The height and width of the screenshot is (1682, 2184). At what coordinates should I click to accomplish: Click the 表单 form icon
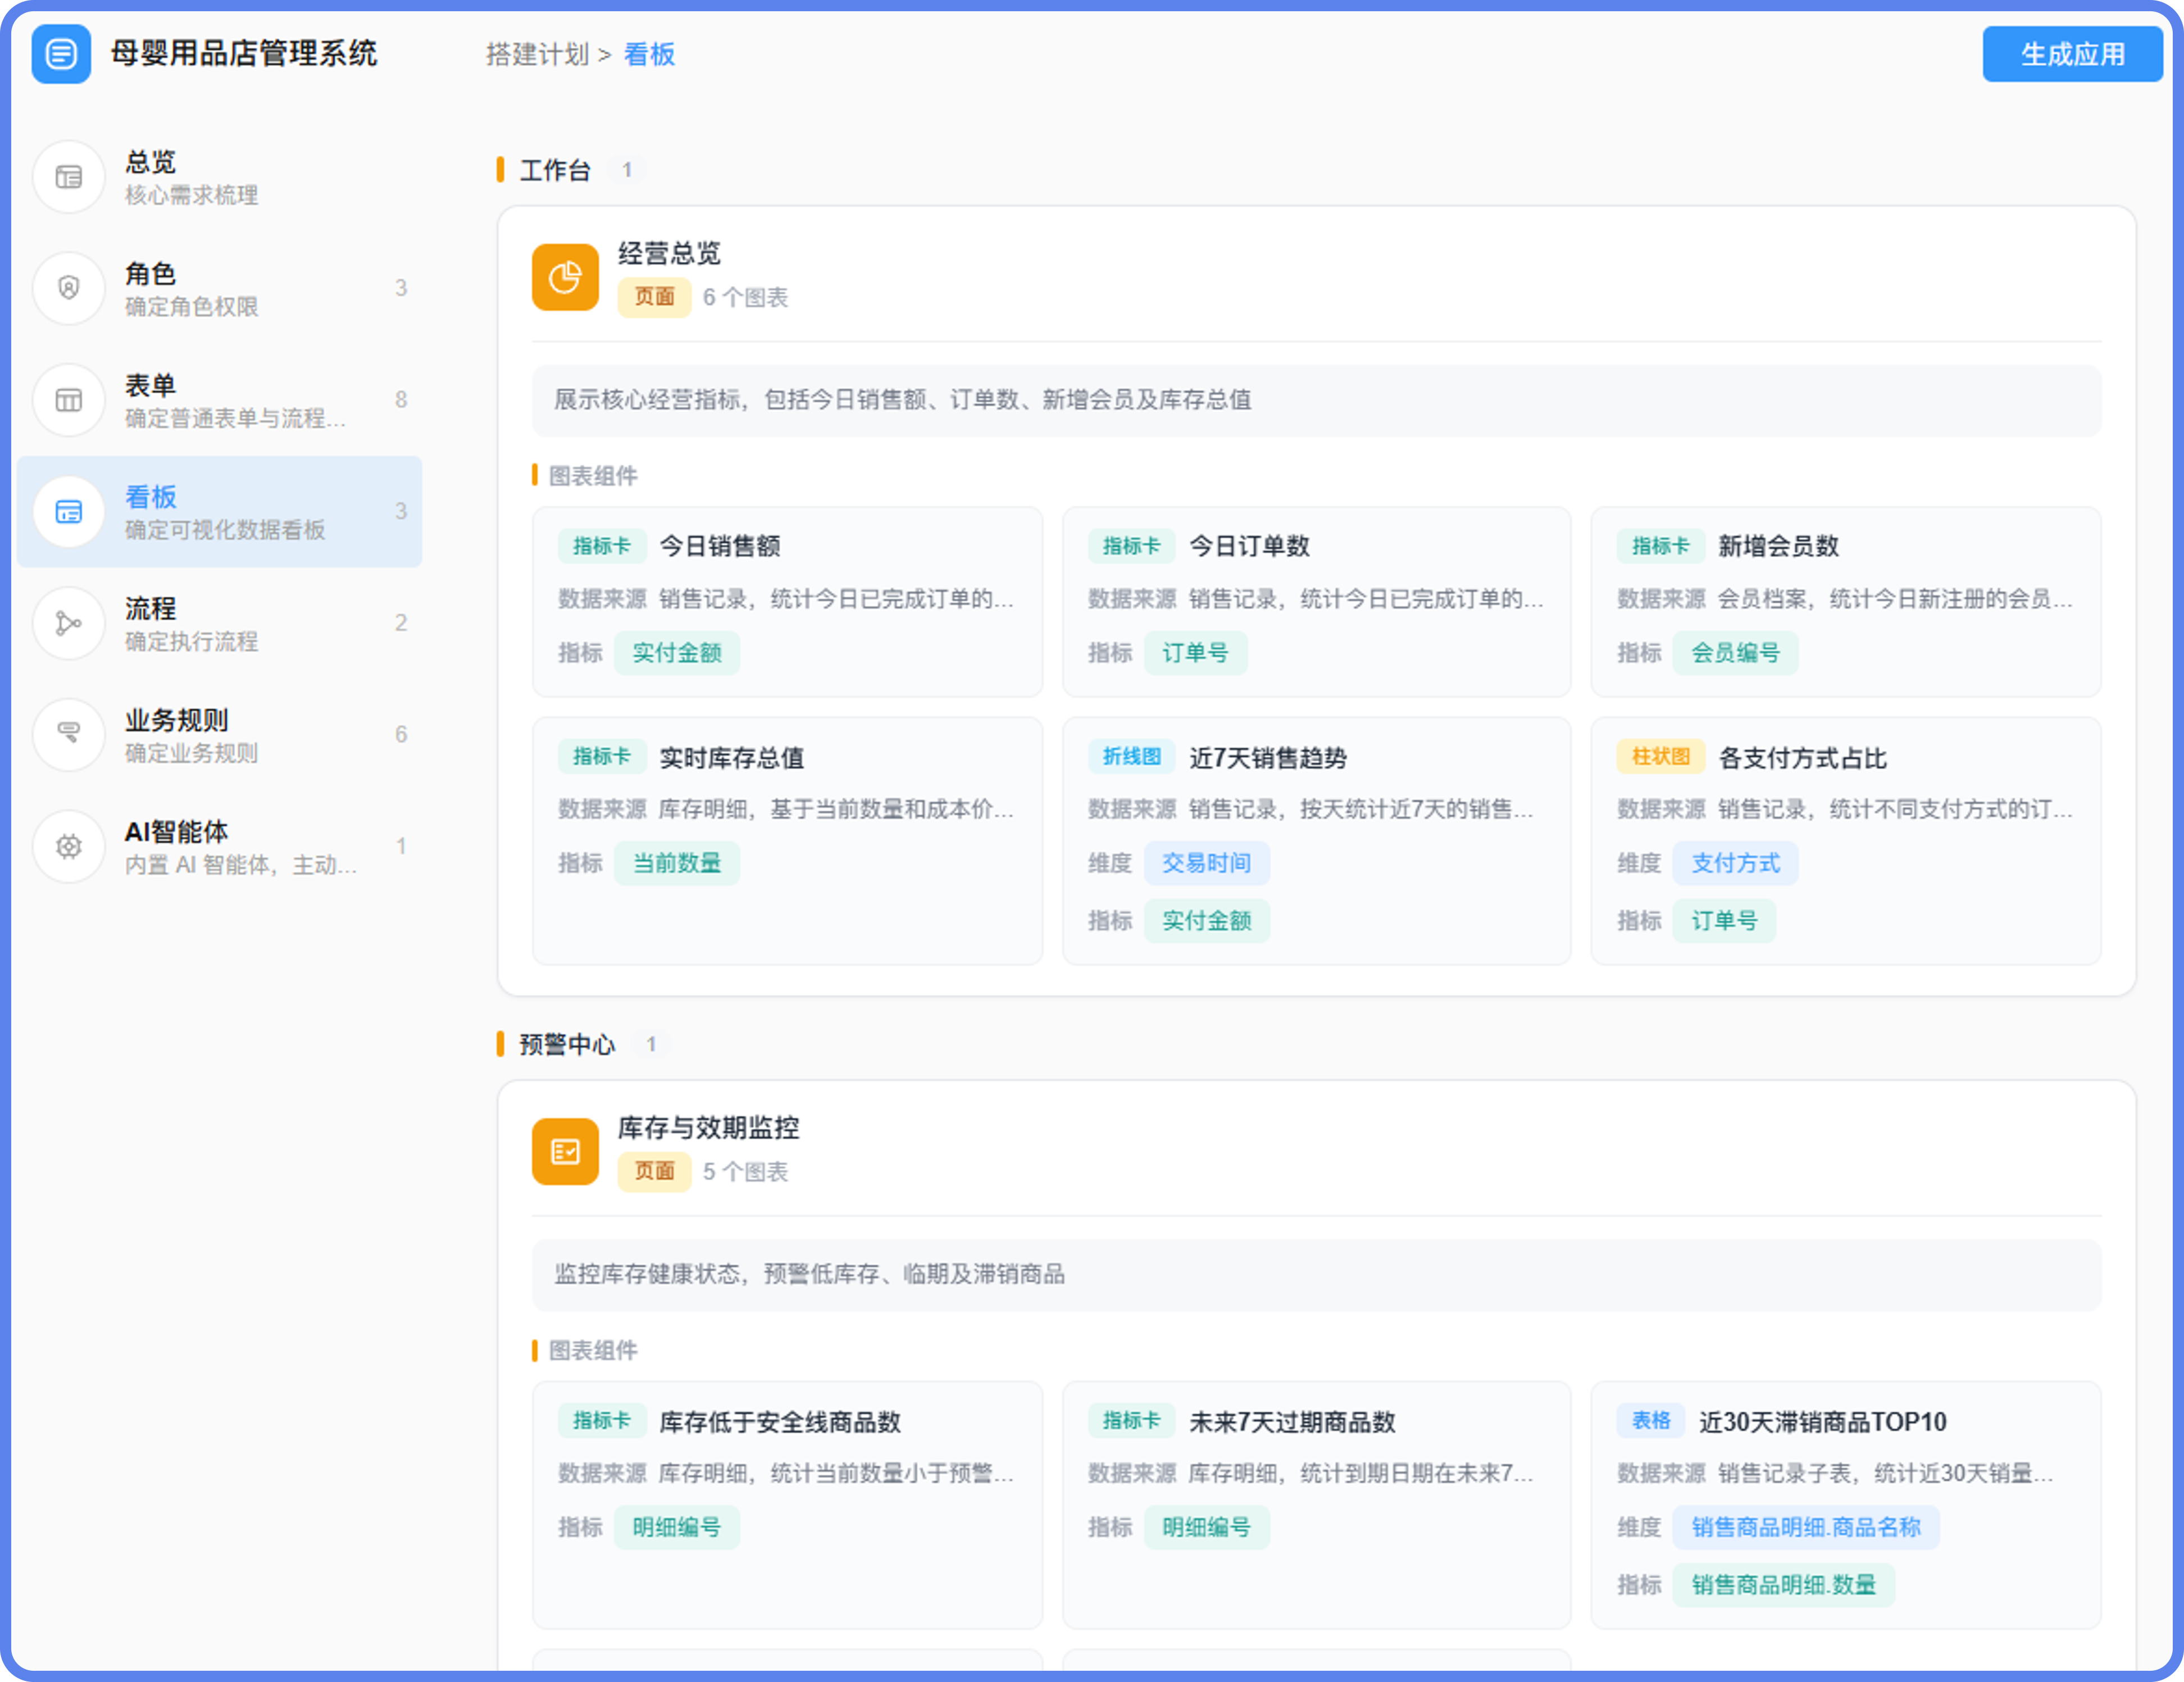pos(69,400)
